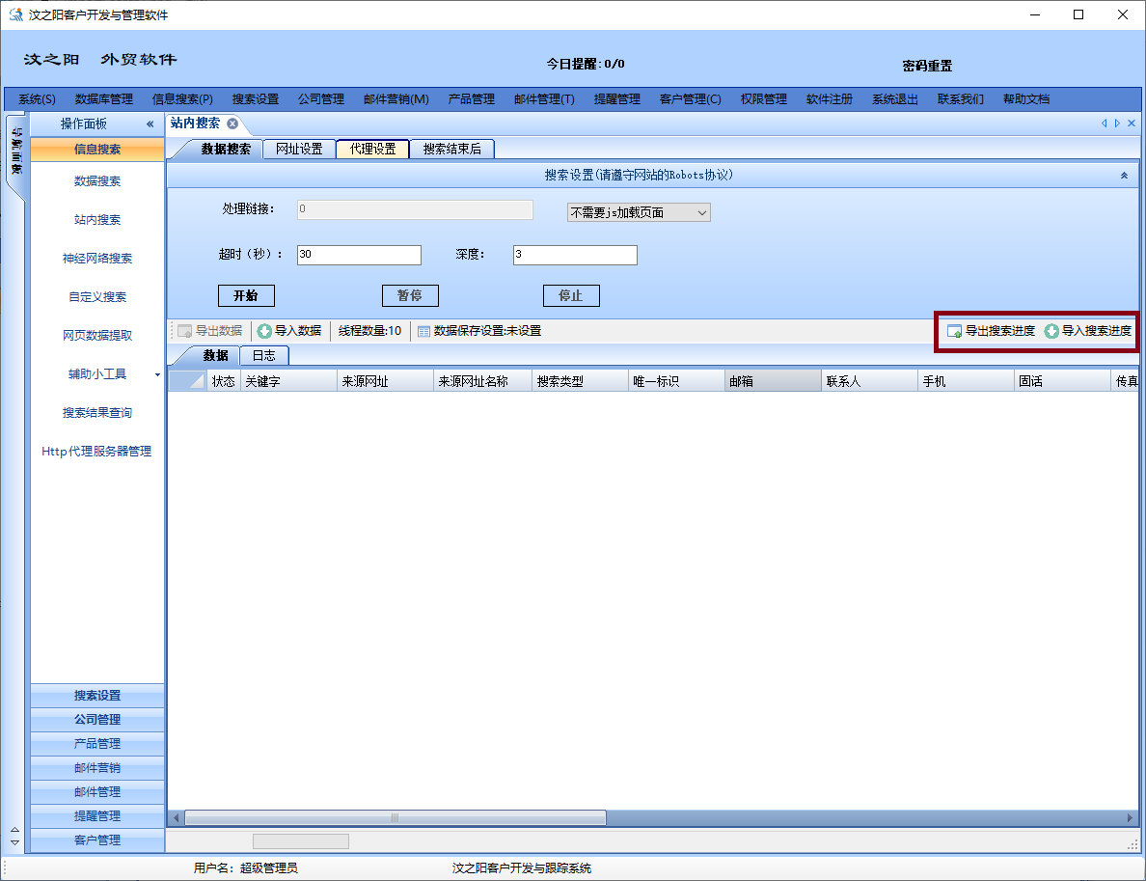Collapse the 搜索设置 panel header chevron
This screenshot has width=1146, height=881.
1123,176
